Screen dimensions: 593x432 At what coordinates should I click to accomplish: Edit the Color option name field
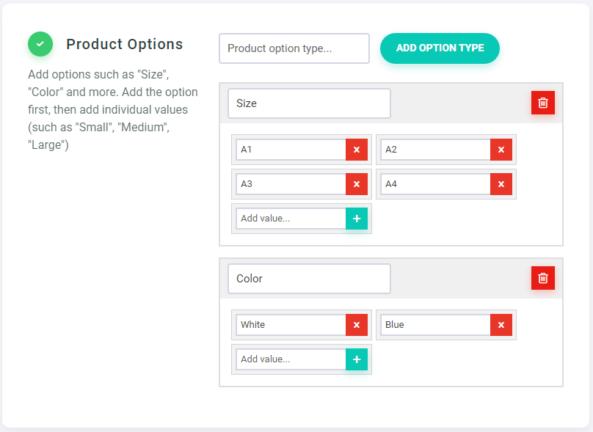pyautogui.click(x=308, y=279)
